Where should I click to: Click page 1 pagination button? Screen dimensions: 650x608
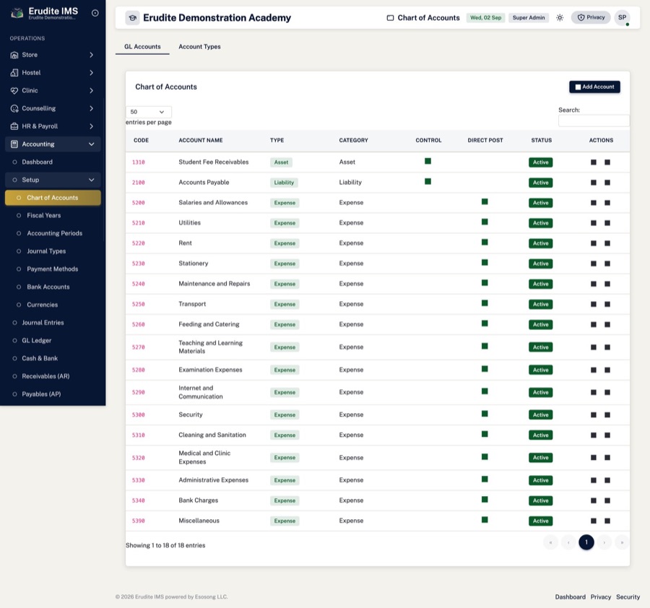click(x=586, y=542)
